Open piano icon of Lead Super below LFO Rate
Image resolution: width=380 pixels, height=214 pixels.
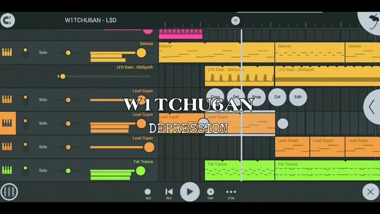(7, 99)
